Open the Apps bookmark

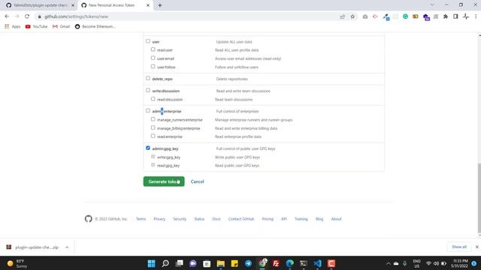pyautogui.click(x=13, y=27)
